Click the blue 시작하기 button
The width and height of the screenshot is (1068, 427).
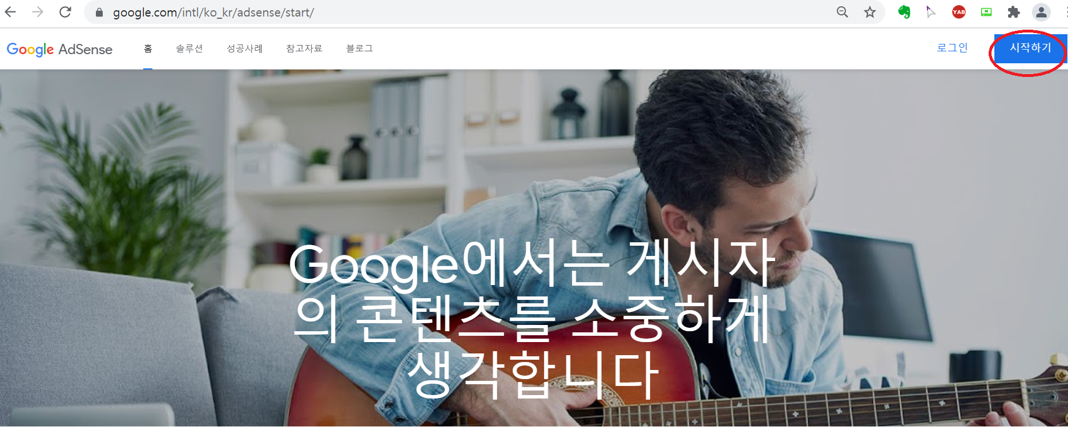pos(1030,48)
